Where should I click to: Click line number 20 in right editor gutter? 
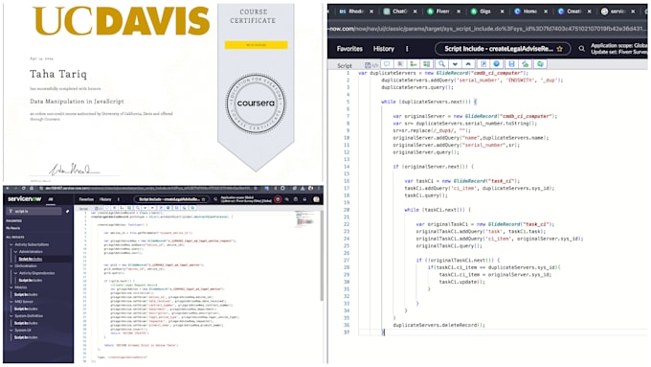pyautogui.click(x=347, y=210)
